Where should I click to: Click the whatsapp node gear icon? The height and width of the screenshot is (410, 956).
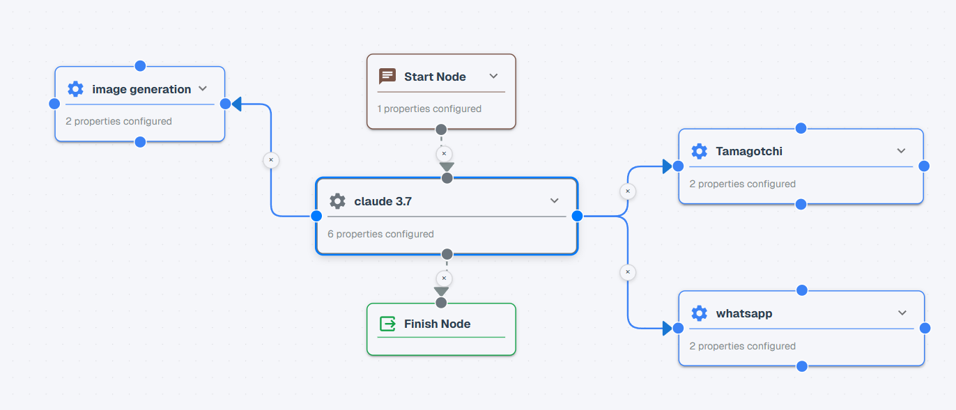click(x=699, y=313)
